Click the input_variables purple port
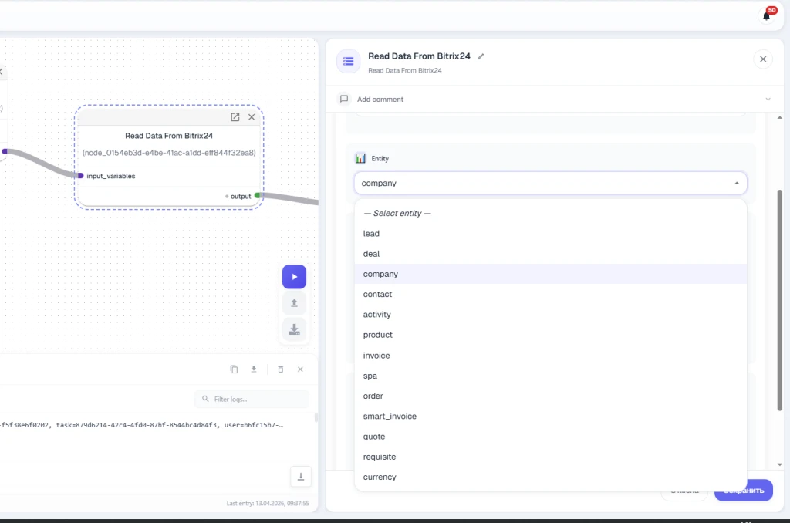Viewport: 790px width, 523px height. tap(80, 176)
